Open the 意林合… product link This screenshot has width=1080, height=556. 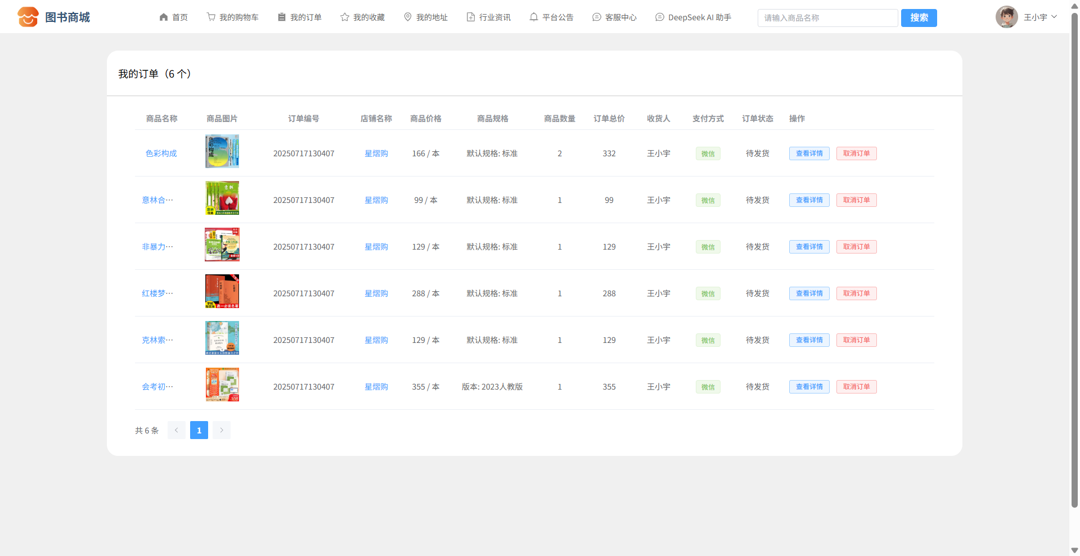pos(157,200)
